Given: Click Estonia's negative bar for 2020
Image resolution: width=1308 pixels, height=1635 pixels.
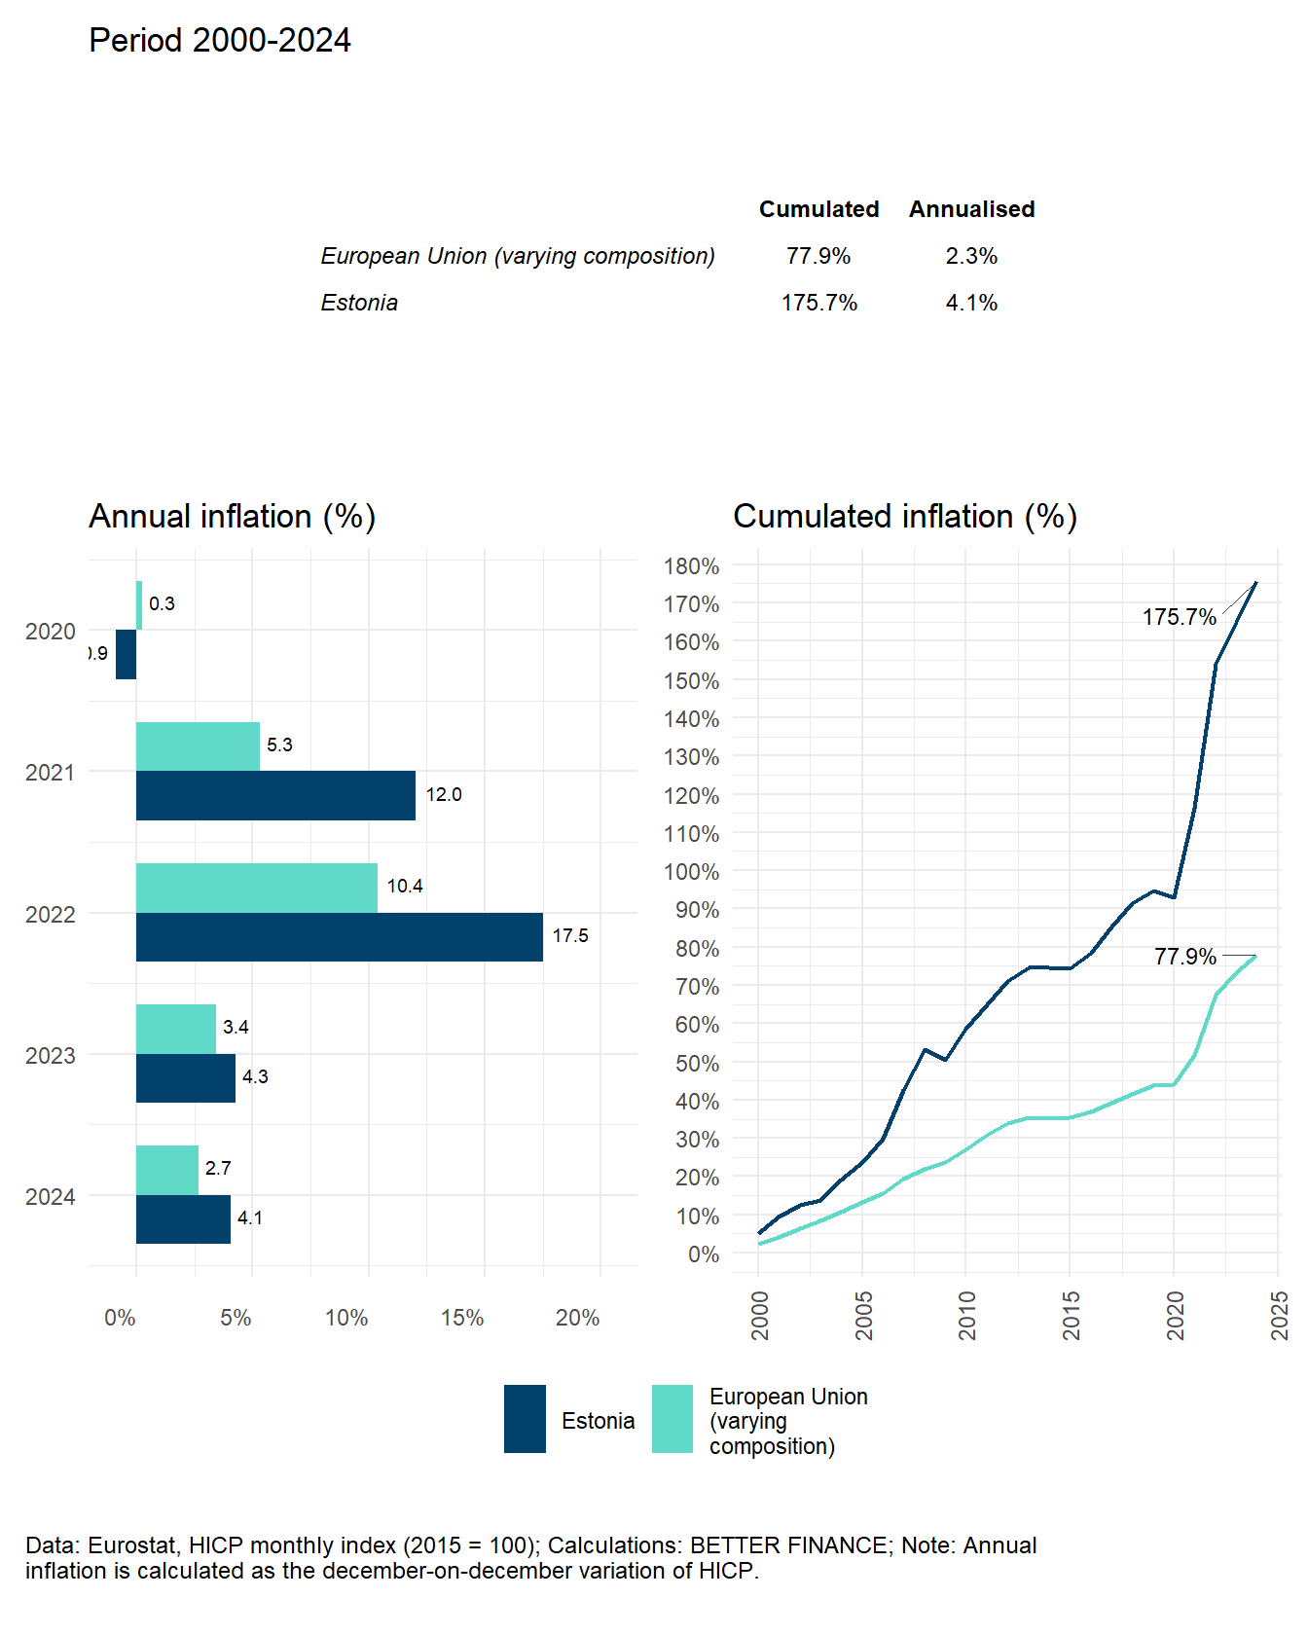Looking at the screenshot, I should (126, 654).
